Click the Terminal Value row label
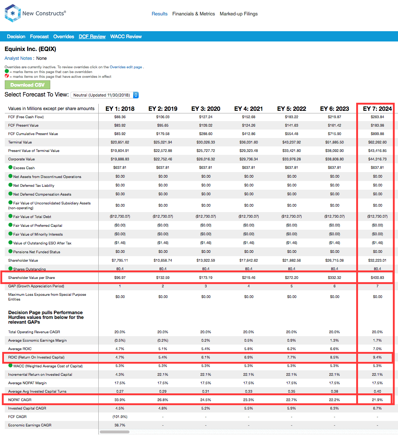 [20, 142]
